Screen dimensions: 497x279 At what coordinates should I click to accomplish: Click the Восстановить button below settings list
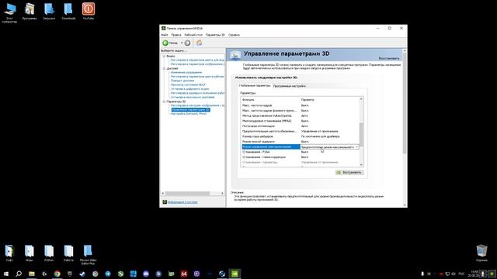click(349, 172)
